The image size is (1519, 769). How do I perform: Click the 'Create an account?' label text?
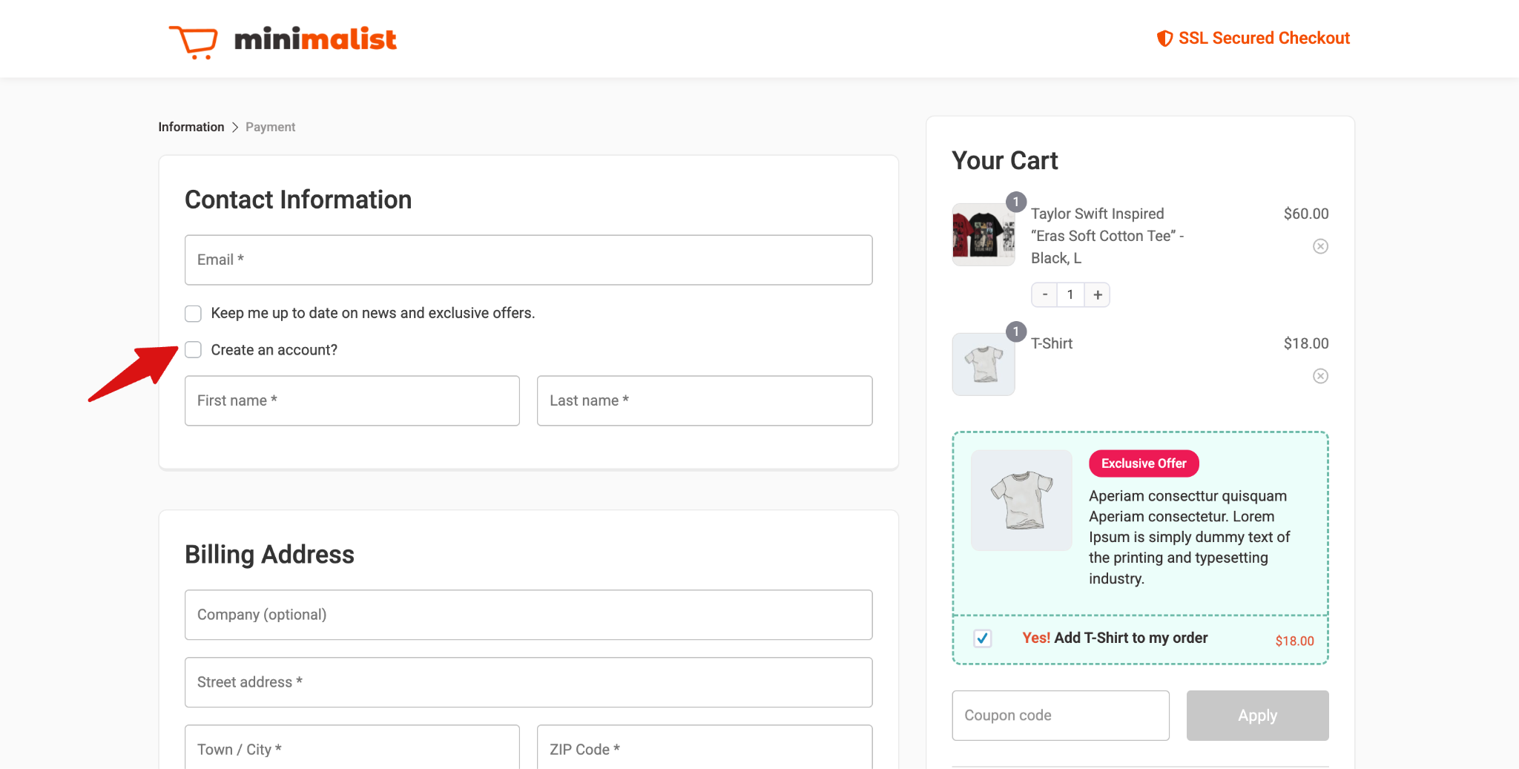274,350
